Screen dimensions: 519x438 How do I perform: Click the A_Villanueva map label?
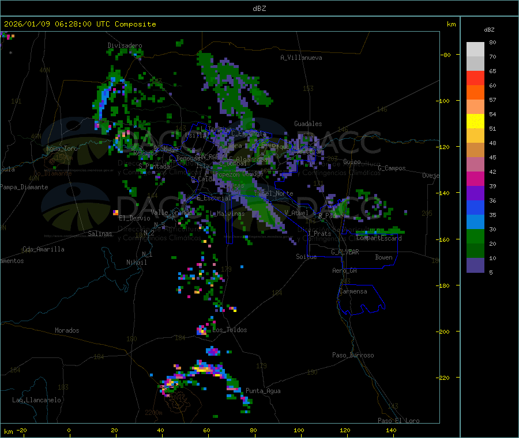(301, 58)
